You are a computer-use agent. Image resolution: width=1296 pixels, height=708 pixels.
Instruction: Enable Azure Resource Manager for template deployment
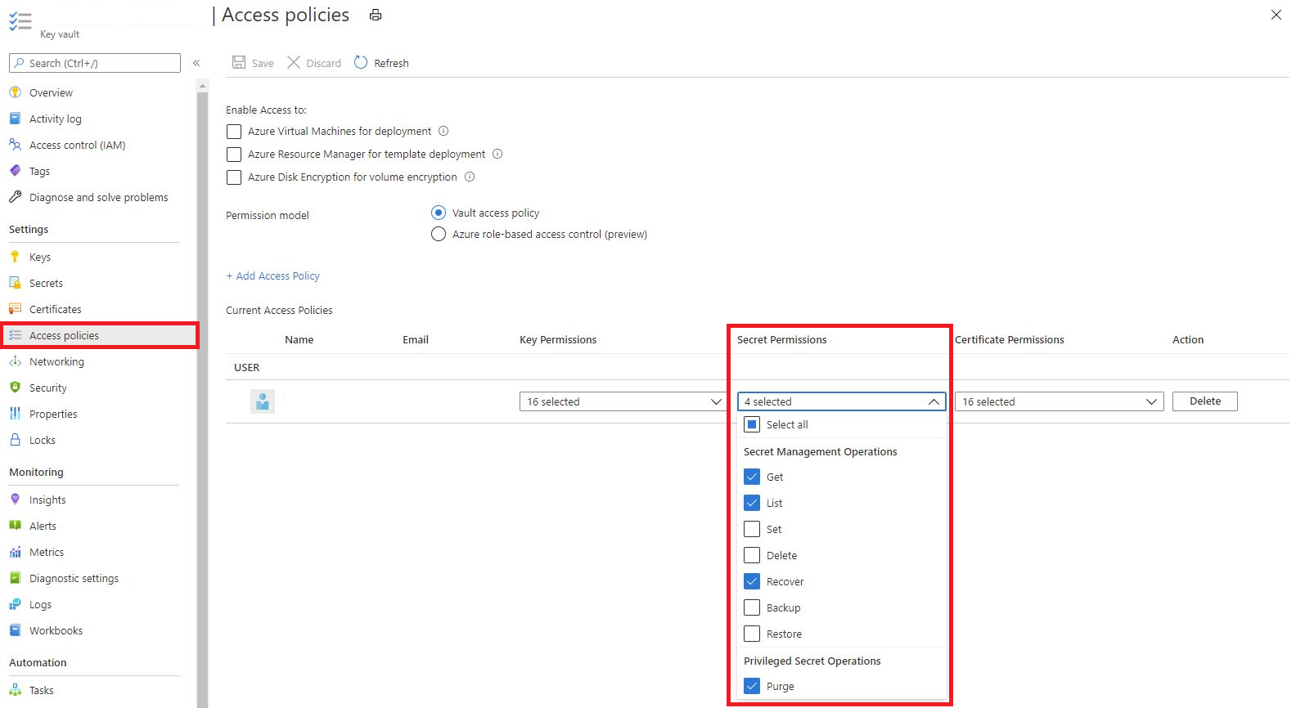pyautogui.click(x=234, y=155)
